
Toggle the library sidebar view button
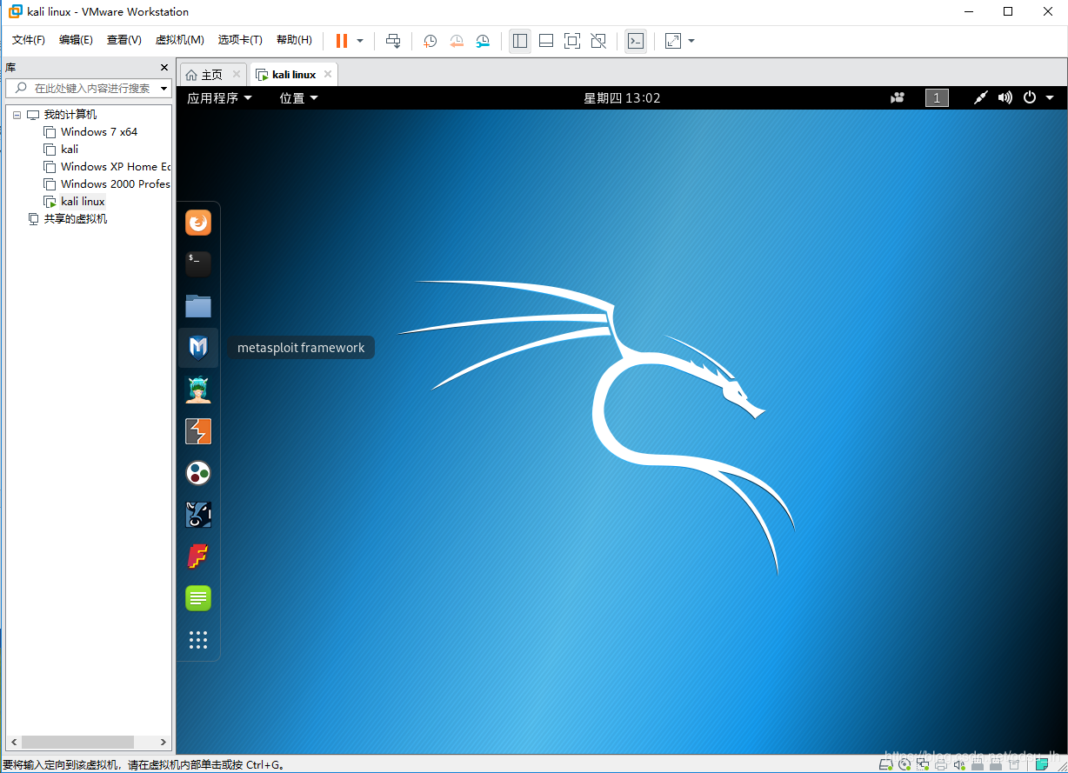[520, 41]
